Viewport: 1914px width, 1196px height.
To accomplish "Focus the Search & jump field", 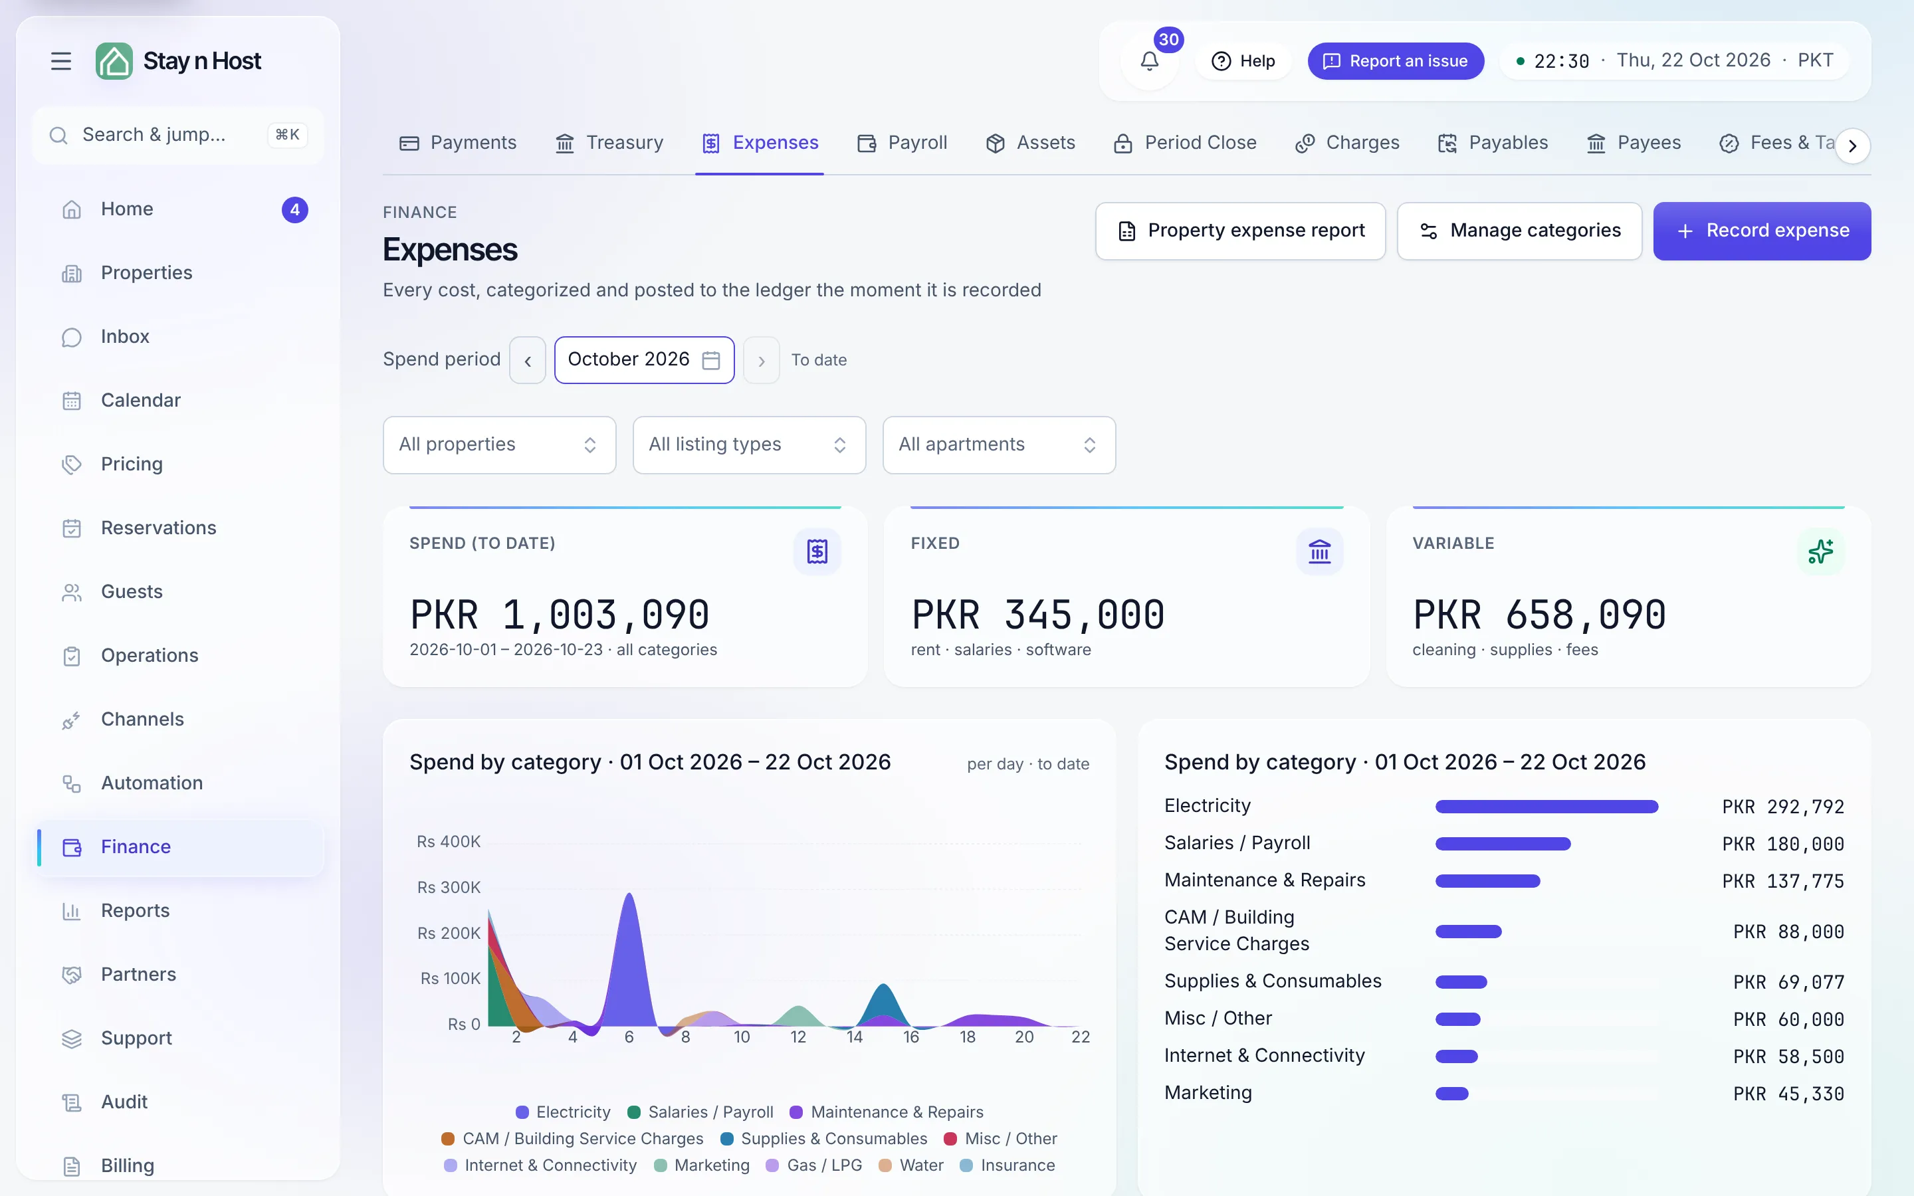I will [x=178, y=136].
